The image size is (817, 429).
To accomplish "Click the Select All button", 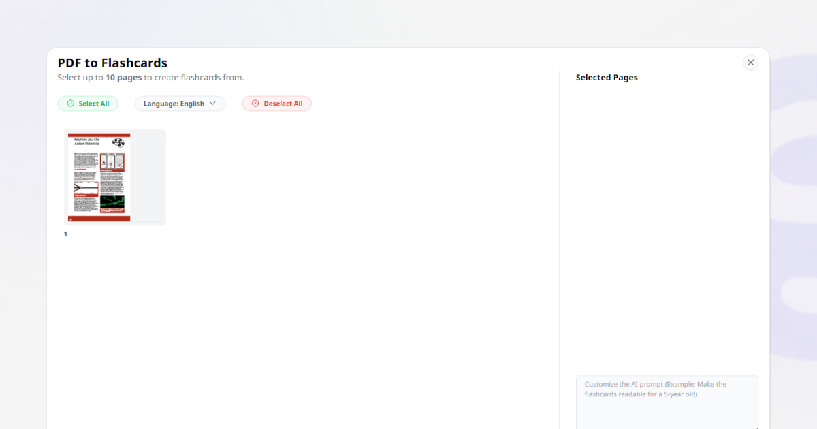I will click(x=88, y=104).
